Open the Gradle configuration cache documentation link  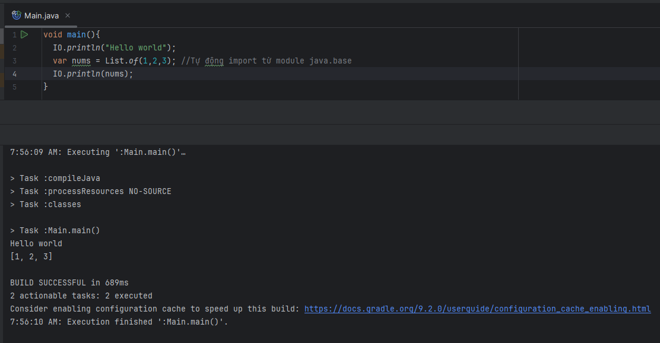[x=477, y=309]
